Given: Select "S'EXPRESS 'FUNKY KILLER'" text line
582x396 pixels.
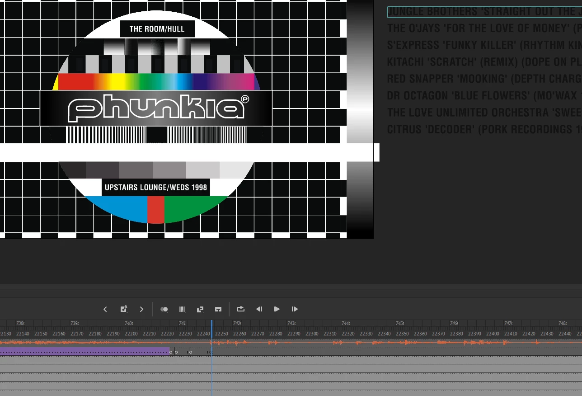Looking at the screenshot, I should coord(484,45).
